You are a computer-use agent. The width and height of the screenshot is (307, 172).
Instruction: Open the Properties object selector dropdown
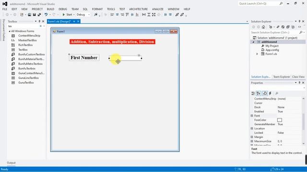pos(304,88)
